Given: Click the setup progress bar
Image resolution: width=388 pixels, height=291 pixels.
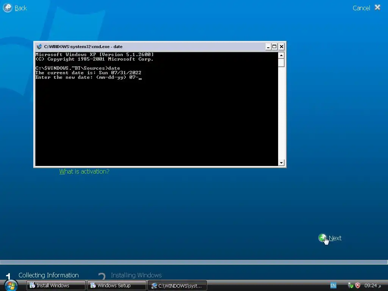Looking at the screenshot, I should [x=194, y=262].
